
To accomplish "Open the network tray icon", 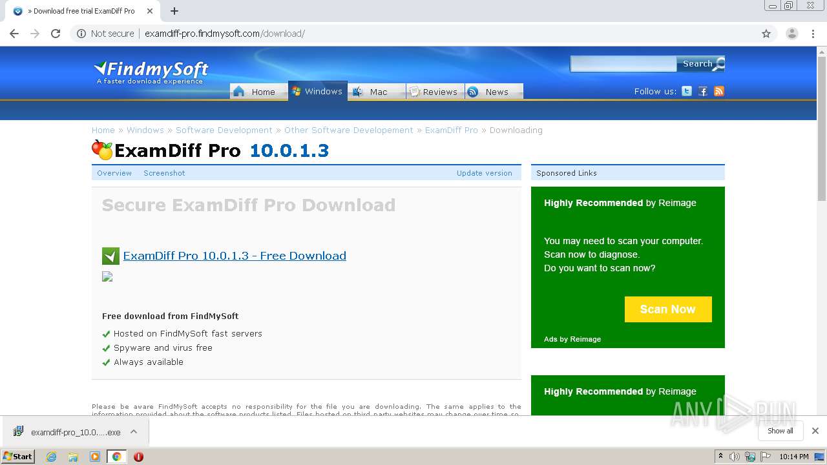I will 750,457.
